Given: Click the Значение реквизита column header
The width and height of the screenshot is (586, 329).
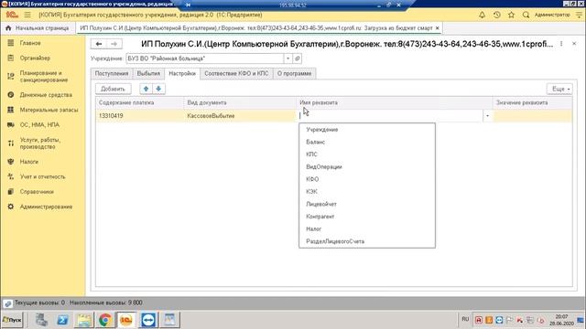Looking at the screenshot, I should (532, 102).
